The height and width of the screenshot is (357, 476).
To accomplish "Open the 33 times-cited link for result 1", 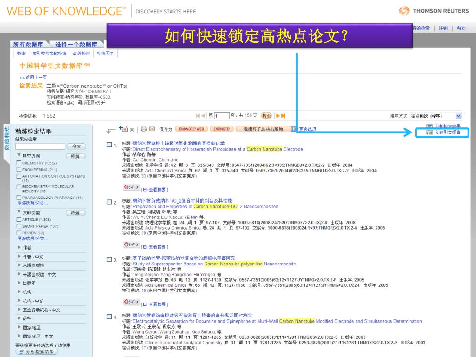I will pyautogui.click(x=144, y=176).
